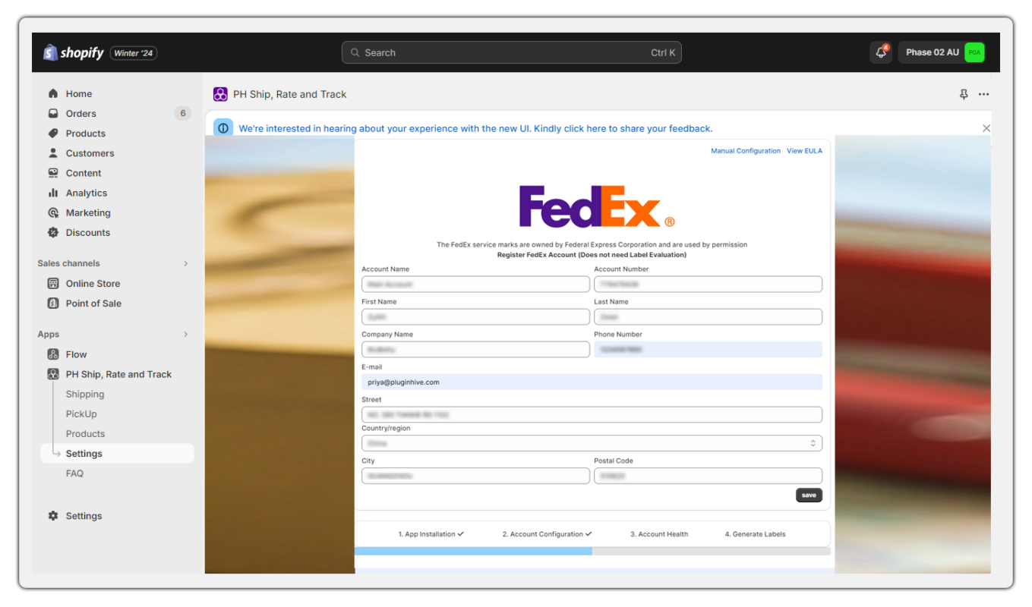Click the Phone Number field
This screenshot has width=1032, height=607.
(708, 349)
